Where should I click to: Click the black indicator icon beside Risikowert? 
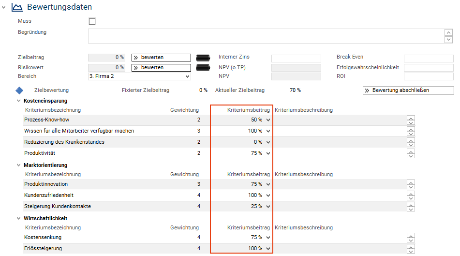(x=204, y=68)
